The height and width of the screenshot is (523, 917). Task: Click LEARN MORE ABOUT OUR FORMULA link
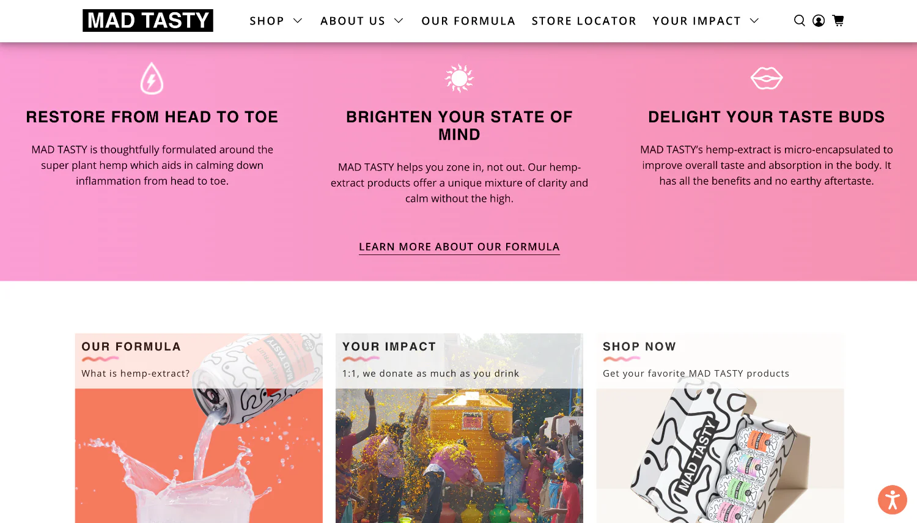click(x=459, y=247)
